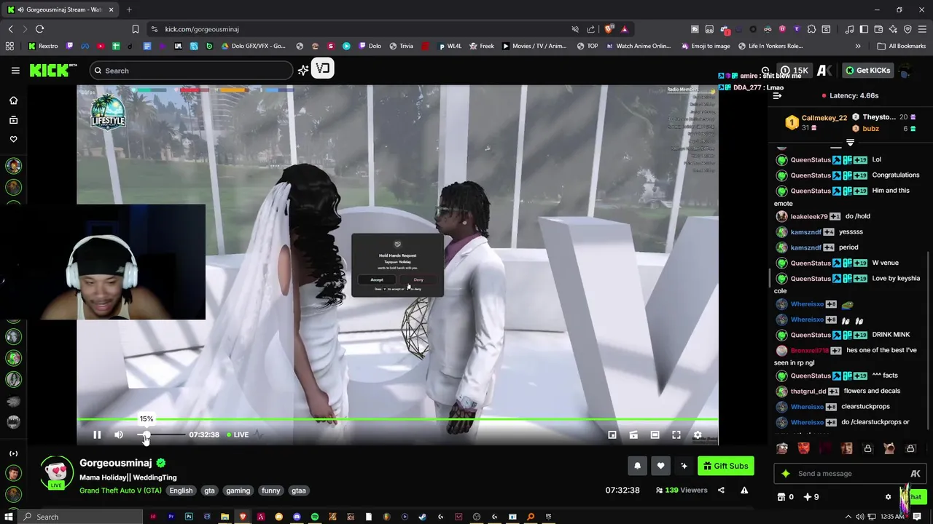Open Gorgeousminaj channel name link

(x=115, y=463)
